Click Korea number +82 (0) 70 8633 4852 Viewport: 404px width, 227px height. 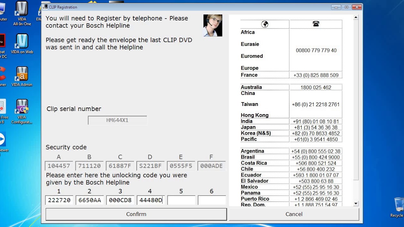point(316,134)
